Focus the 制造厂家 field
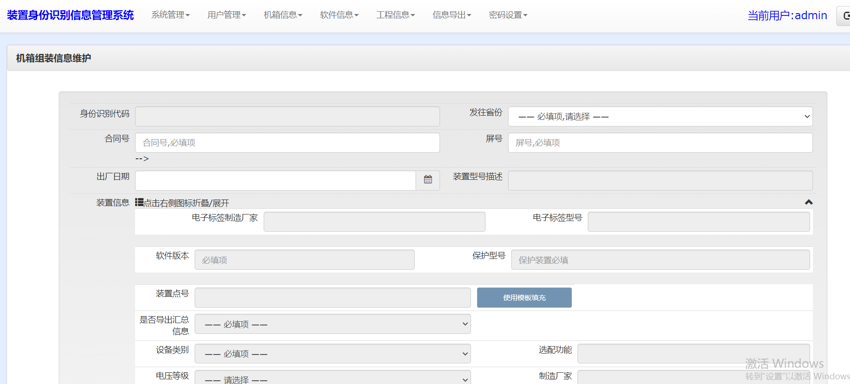Image resolution: width=850 pixels, height=384 pixels. 694,377
